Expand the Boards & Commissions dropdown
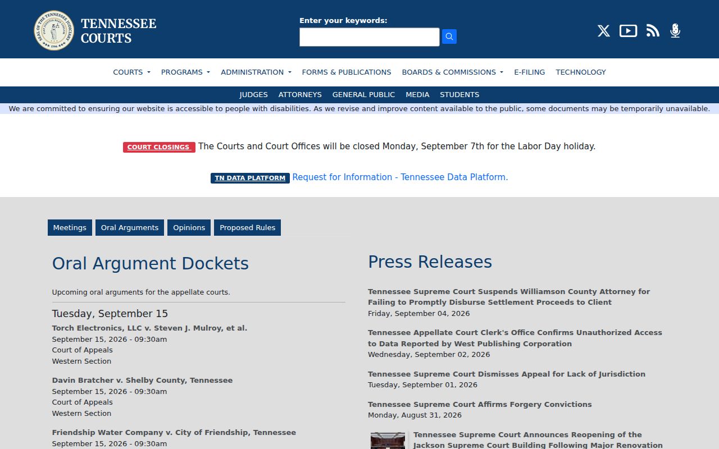 [x=453, y=72]
